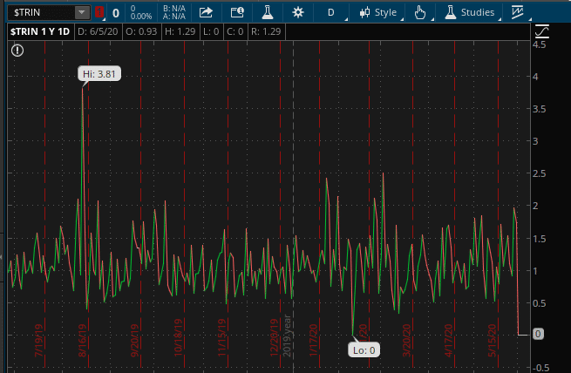Image resolution: width=571 pixels, height=373 pixels.
Task: Click the 5/15/20 date marker
Action: (492, 340)
